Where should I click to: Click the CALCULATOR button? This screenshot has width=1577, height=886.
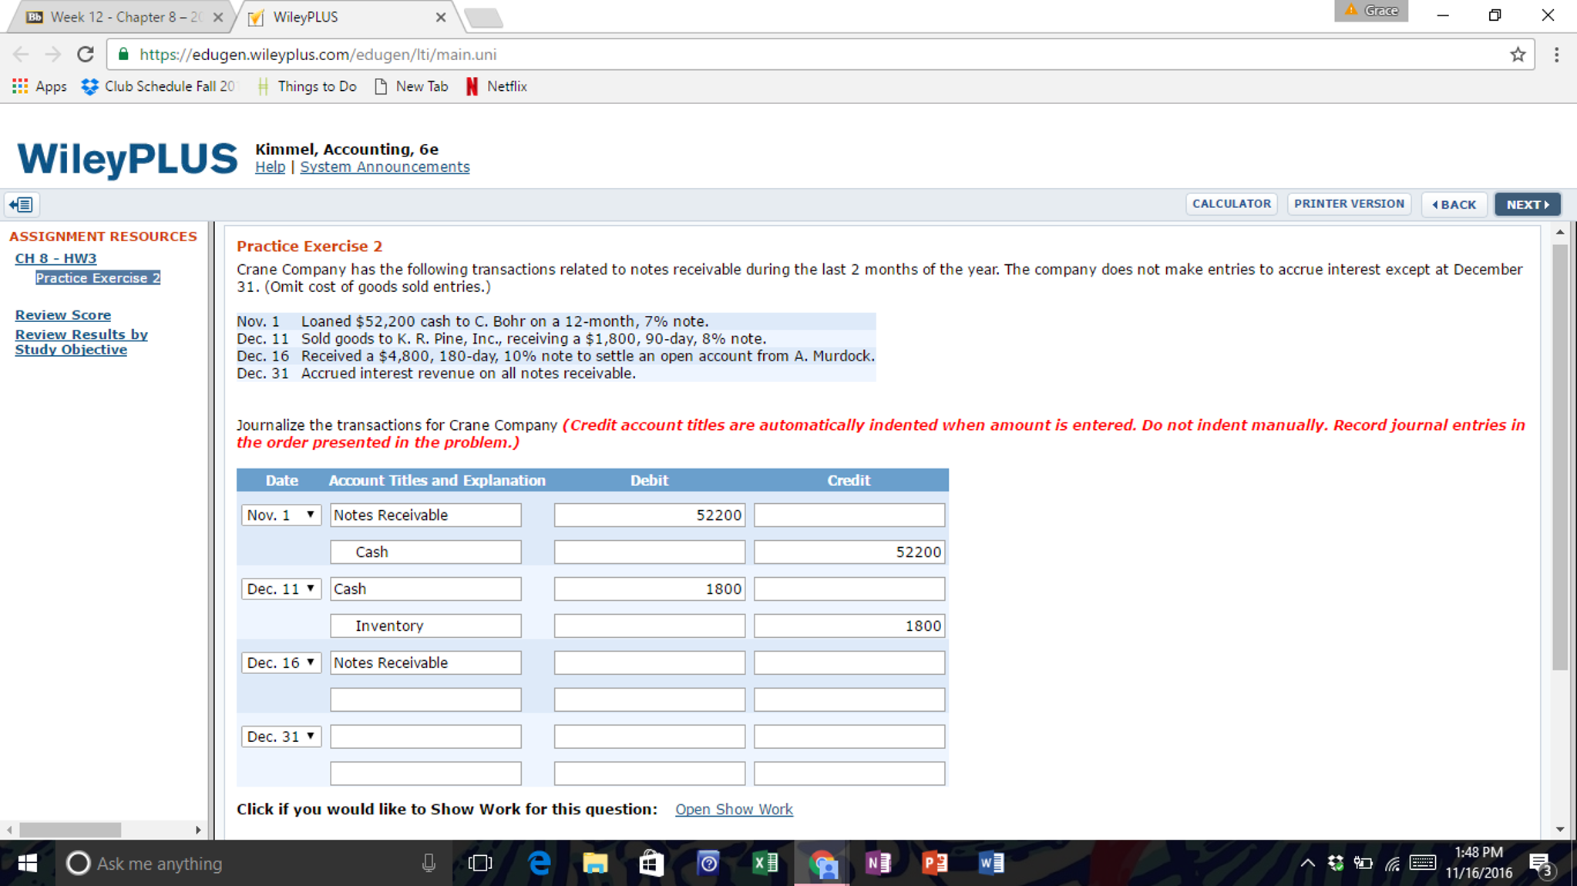pos(1232,204)
